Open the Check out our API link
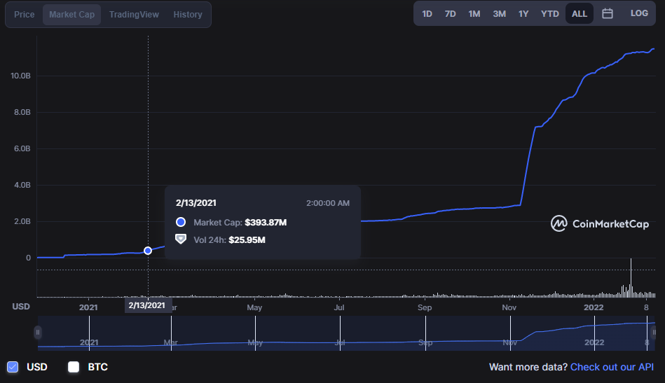The height and width of the screenshot is (383, 665). point(612,367)
